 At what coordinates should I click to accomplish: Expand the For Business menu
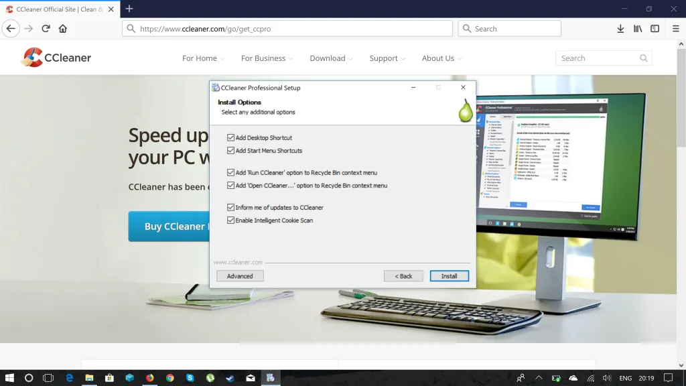click(x=267, y=58)
